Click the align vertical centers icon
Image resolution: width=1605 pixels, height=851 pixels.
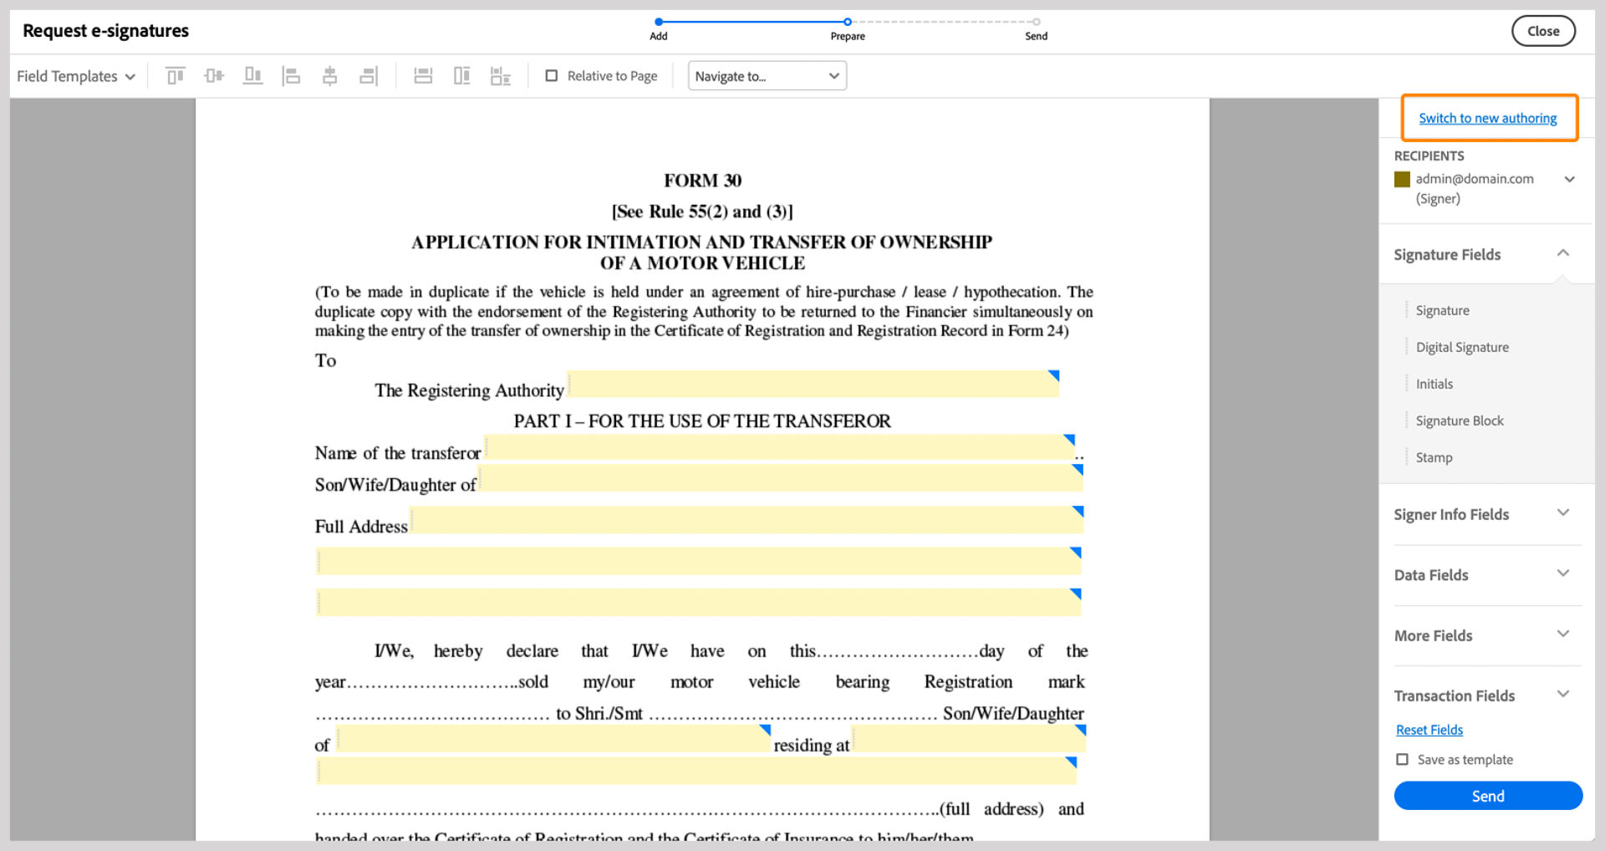[214, 76]
